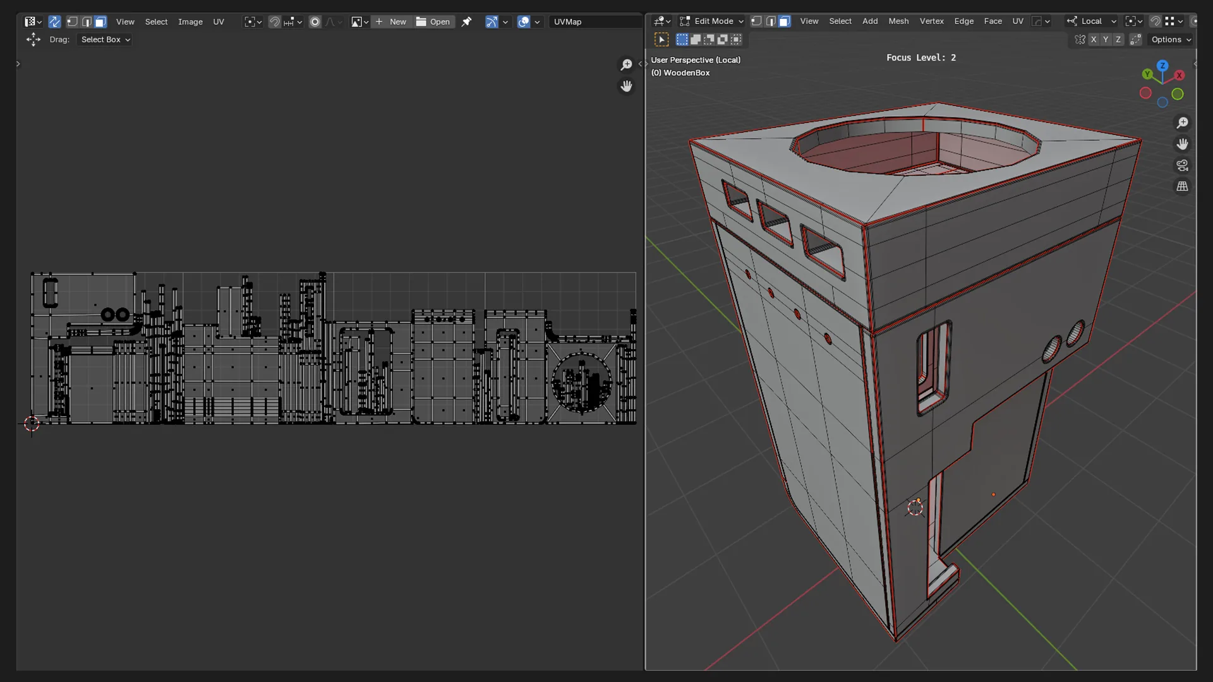1213x682 pixels.
Task: Open UV menu in 3D viewport header
Action: pos(1018,21)
